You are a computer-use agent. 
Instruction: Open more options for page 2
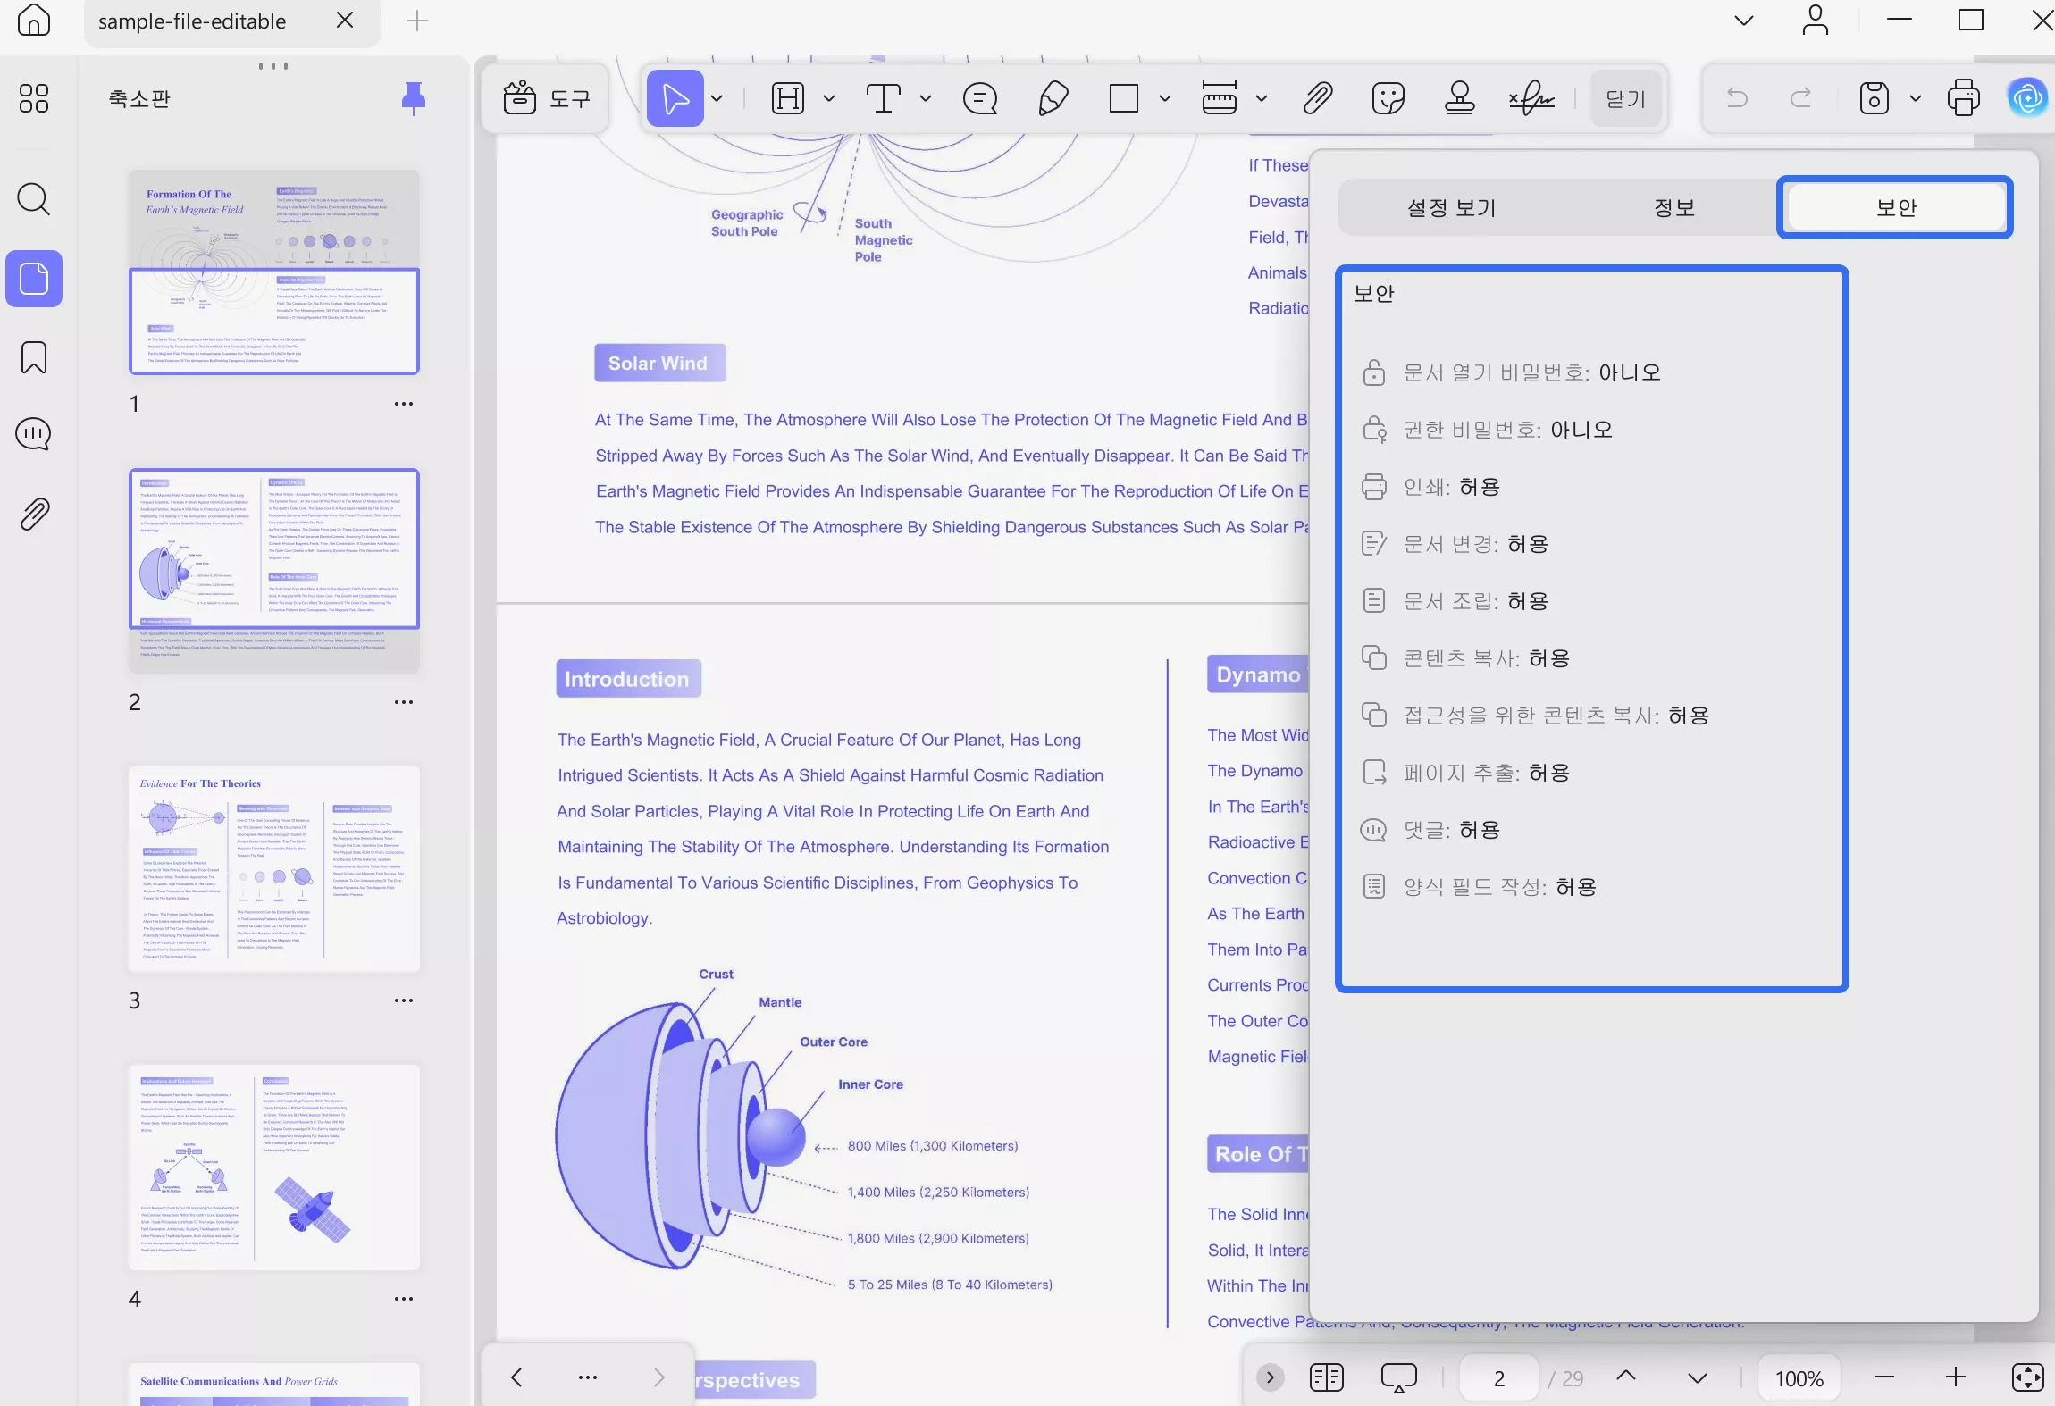pyautogui.click(x=404, y=702)
